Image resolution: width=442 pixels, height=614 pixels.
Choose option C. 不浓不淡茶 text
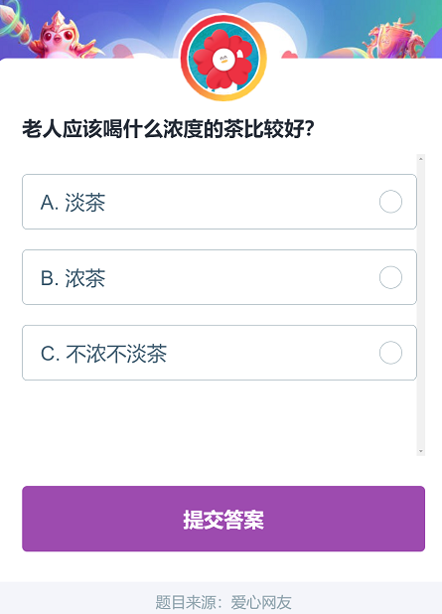point(103,354)
